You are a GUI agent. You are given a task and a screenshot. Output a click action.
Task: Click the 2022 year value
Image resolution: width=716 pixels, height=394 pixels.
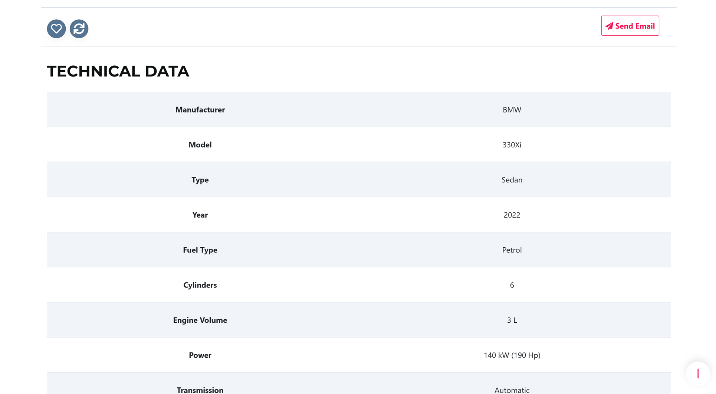[512, 215]
